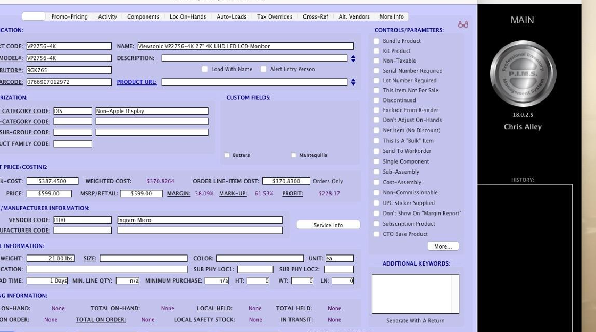596x332 pixels.
Task: Click the COLOR input field
Action: [x=260, y=258]
